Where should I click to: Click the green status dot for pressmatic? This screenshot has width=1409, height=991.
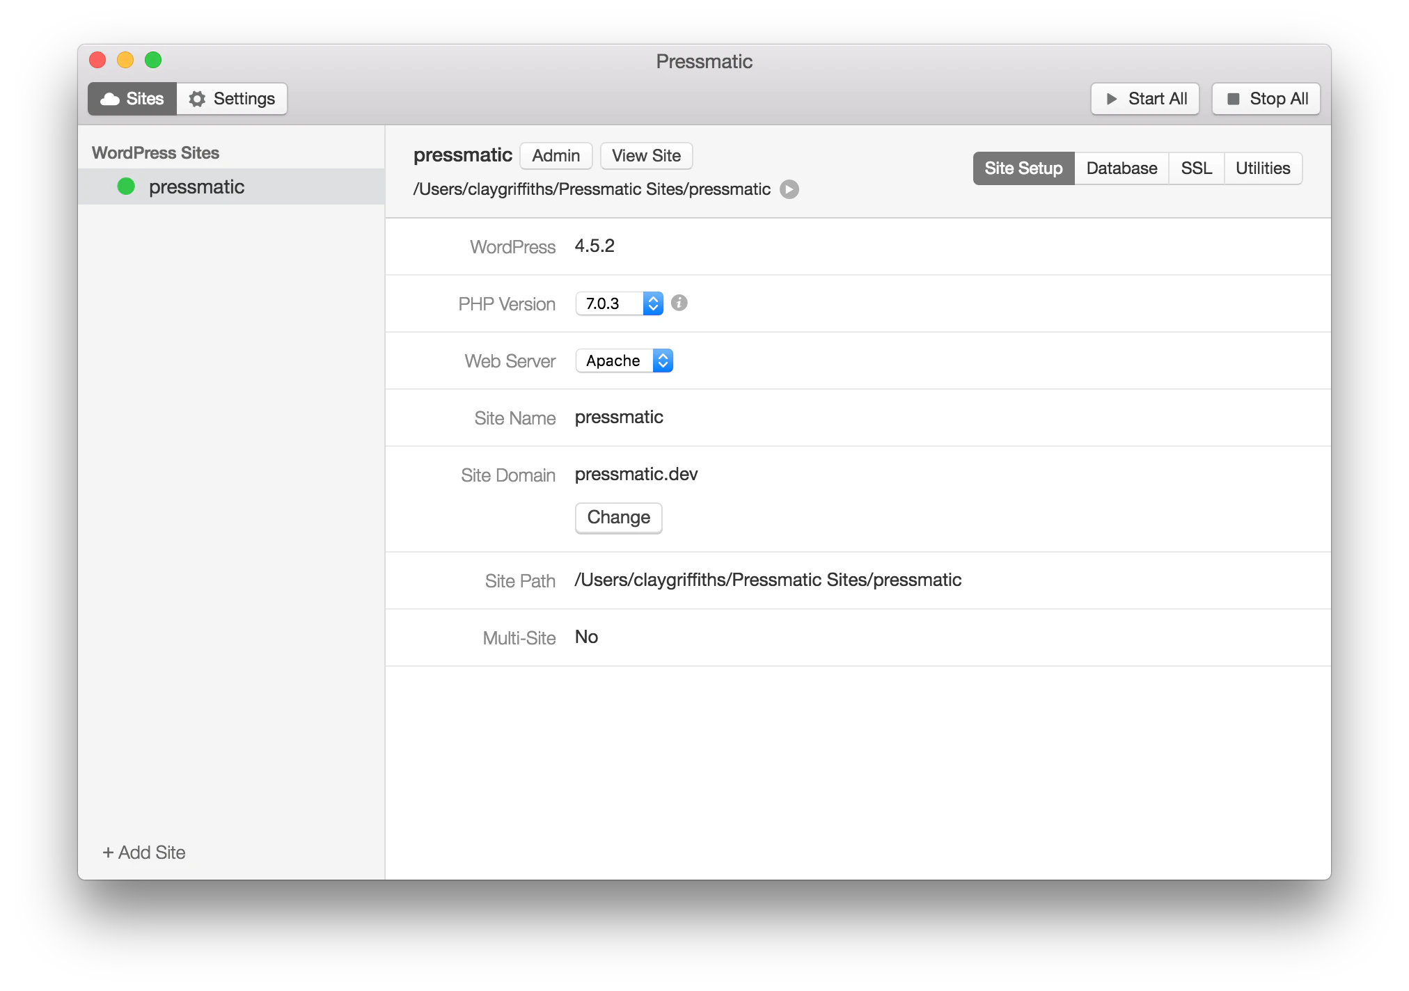[x=126, y=187]
